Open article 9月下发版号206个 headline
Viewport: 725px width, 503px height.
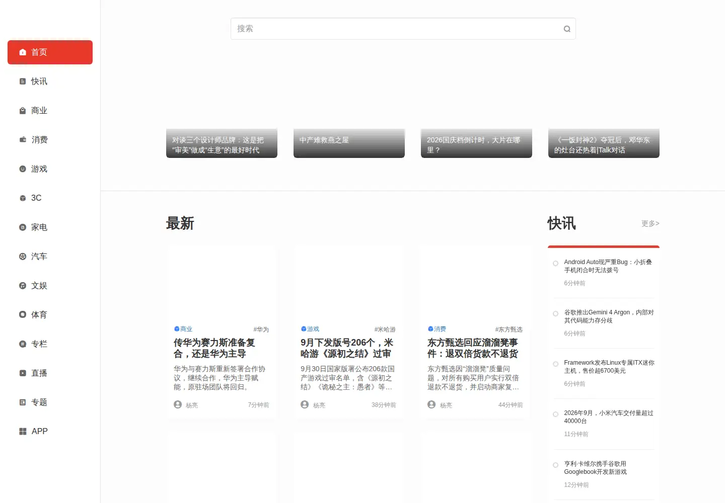(347, 348)
